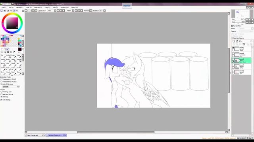Adjust the navigator Zoom slider
Viewport: 254px width, 142px height.
click(238, 19)
